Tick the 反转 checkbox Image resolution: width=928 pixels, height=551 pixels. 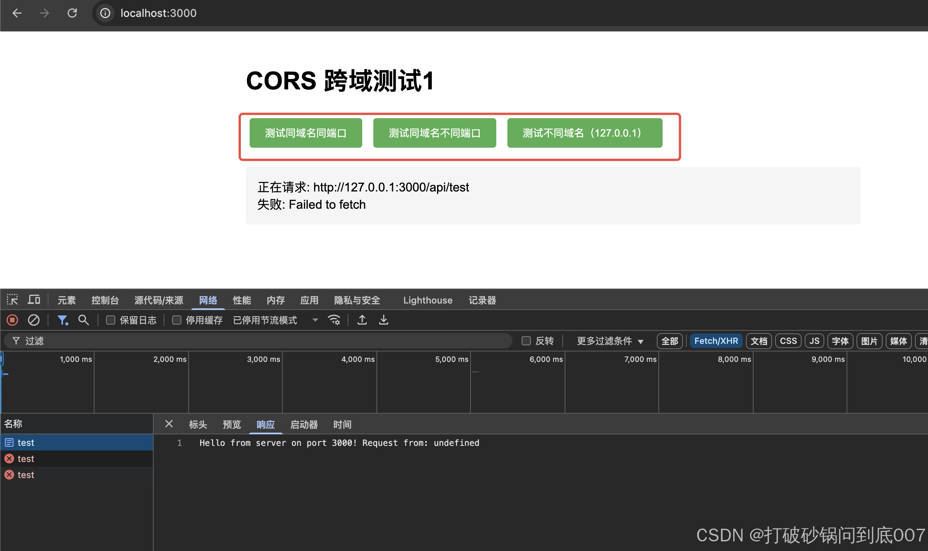coord(526,341)
